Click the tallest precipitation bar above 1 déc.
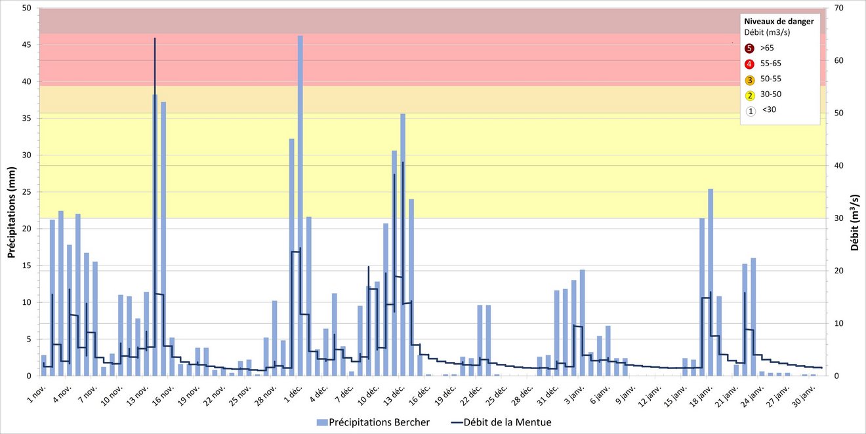 (300, 206)
